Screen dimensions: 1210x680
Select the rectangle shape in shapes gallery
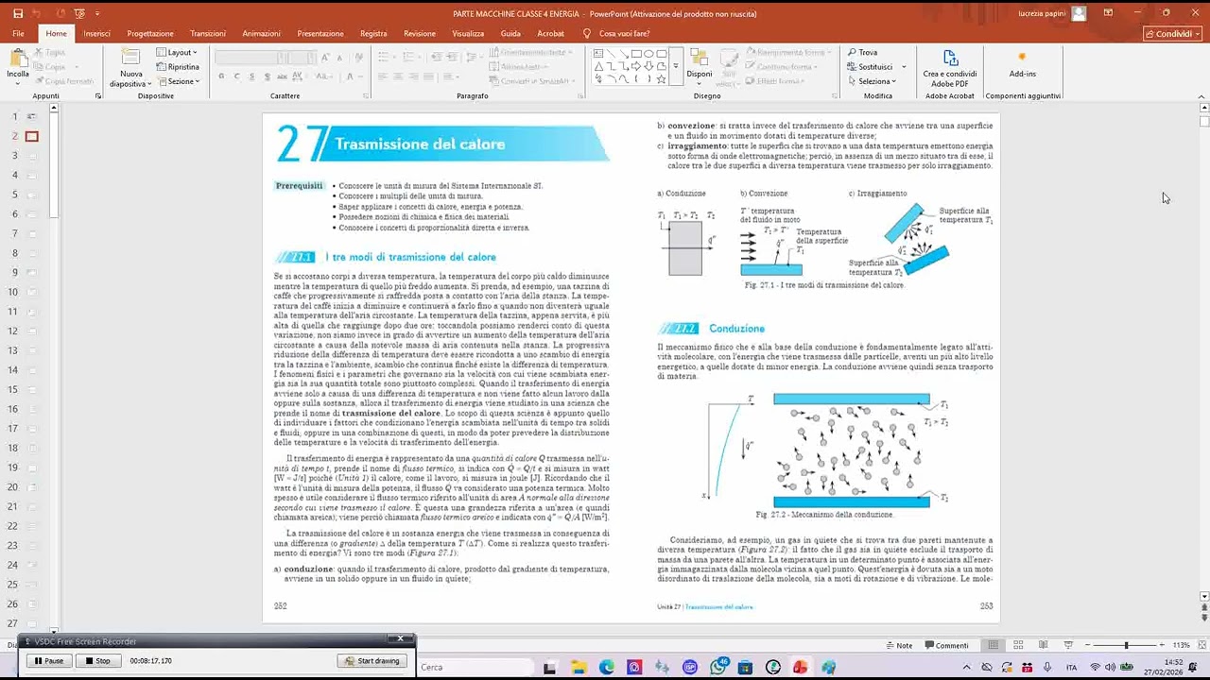pyautogui.click(x=636, y=54)
